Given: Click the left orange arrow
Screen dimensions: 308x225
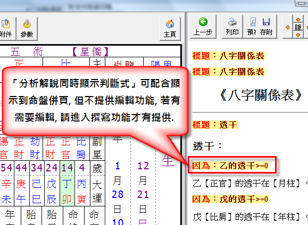Looking at the screenshot, I should [288, 27].
